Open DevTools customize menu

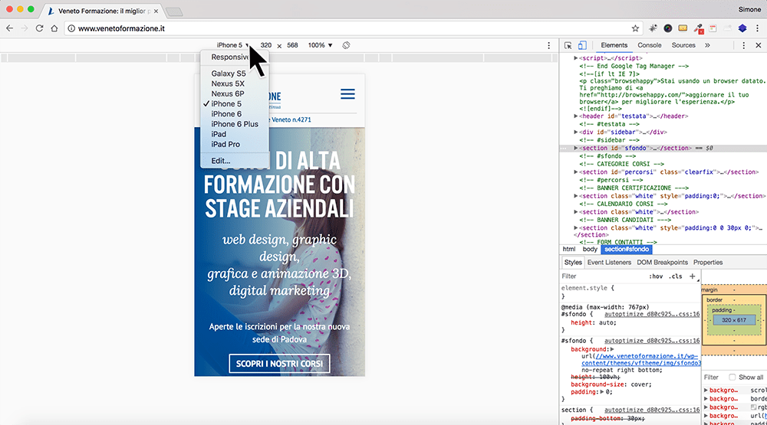point(743,45)
